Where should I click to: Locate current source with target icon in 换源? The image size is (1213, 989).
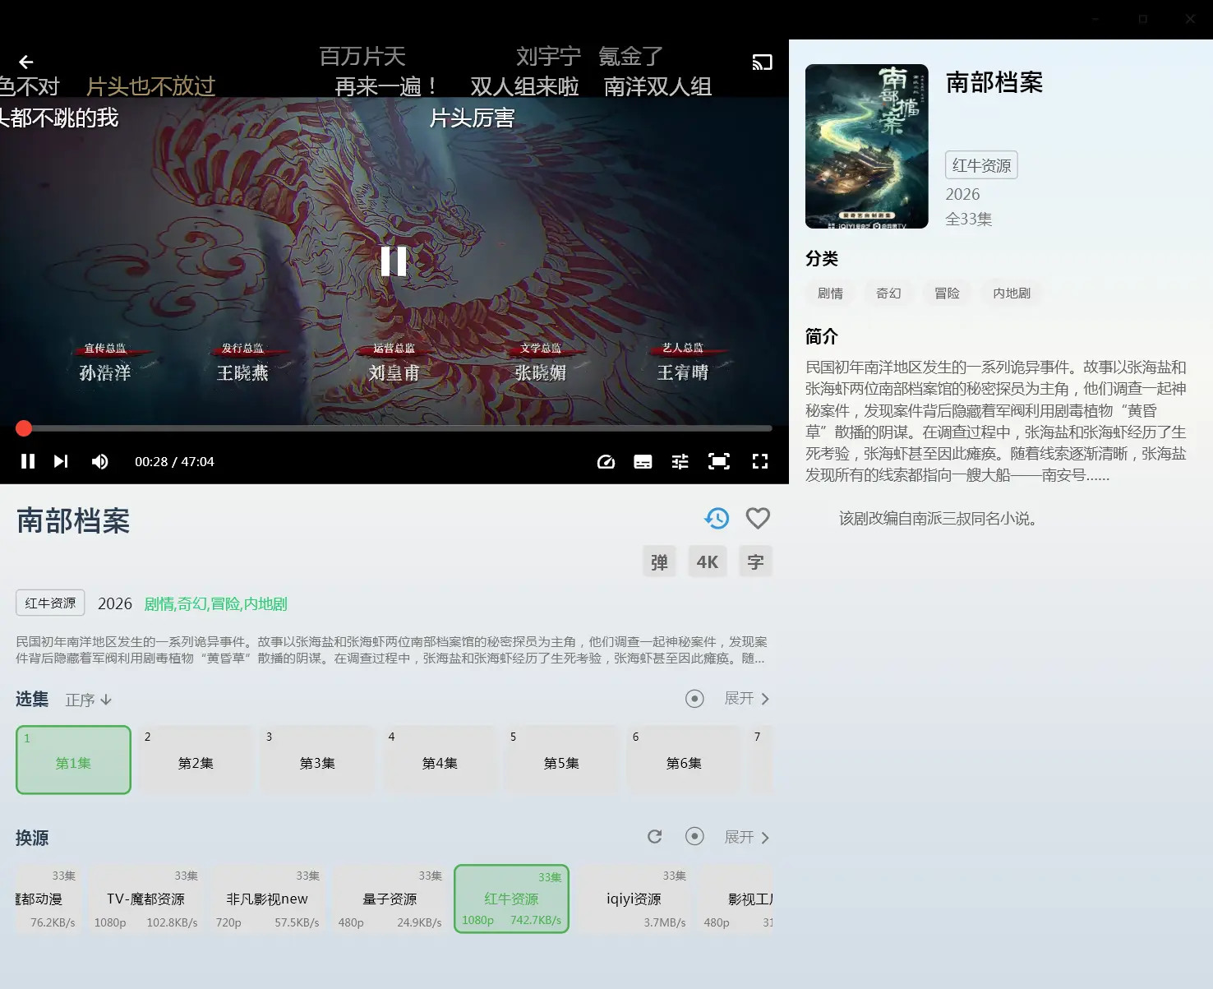click(694, 837)
